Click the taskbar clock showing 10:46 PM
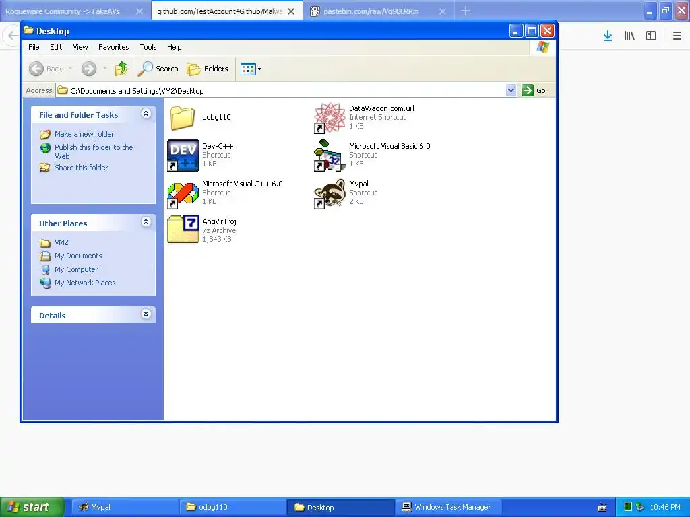Viewport: 690px width, 517px height. coord(665,507)
